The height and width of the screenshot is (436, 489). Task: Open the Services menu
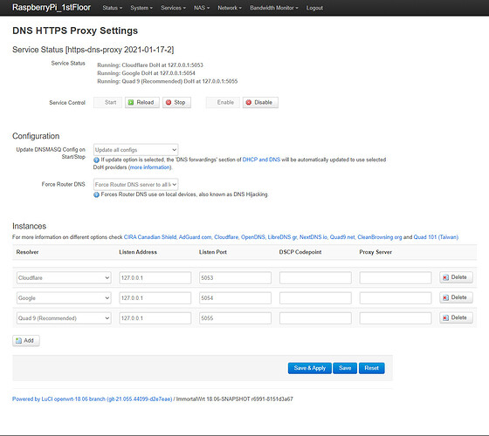pos(173,8)
